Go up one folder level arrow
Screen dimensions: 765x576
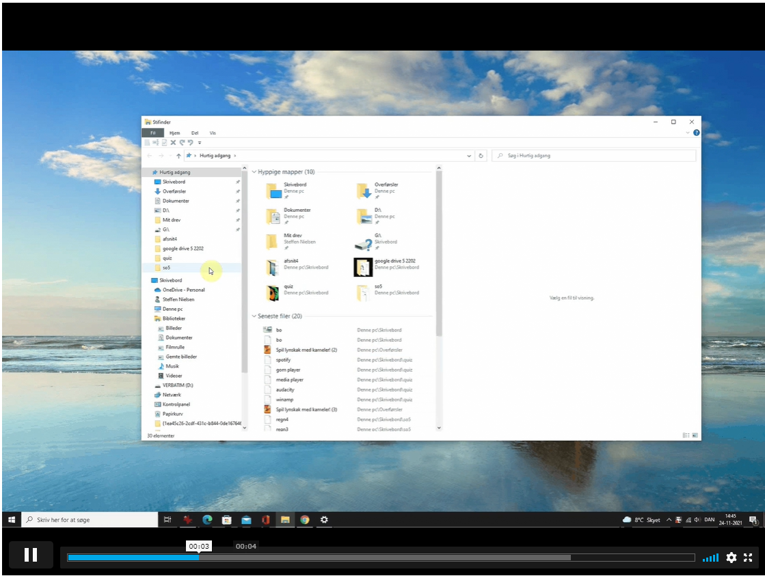[x=178, y=156]
